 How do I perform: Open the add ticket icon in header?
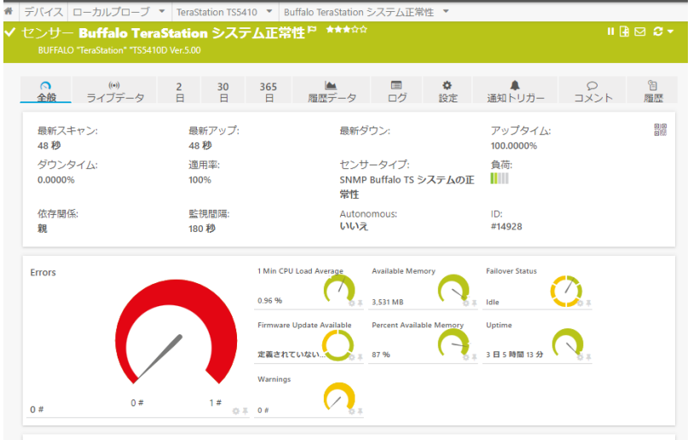(x=624, y=32)
